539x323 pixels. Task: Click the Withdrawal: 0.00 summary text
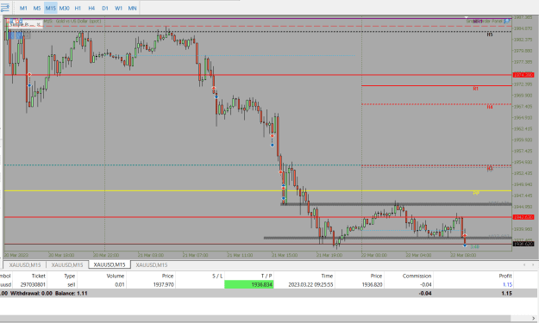pyautogui.click(x=31, y=294)
